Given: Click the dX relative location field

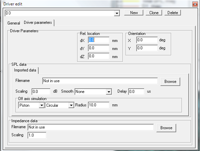Looking at the screenshot, I should 99,40.
